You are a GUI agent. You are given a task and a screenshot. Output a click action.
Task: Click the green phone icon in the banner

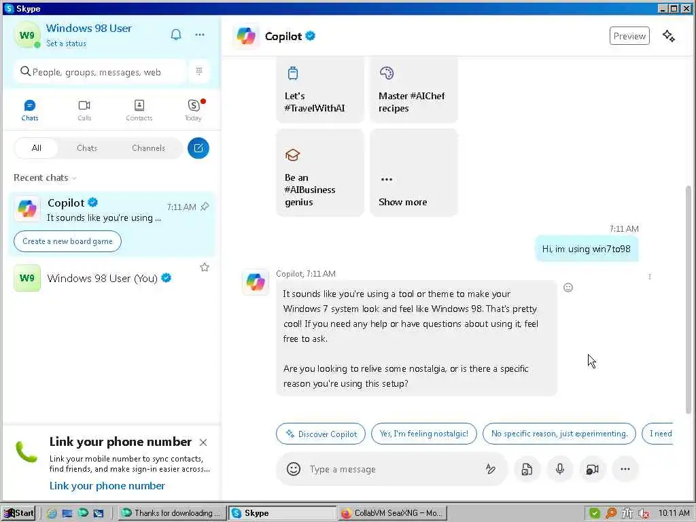tap(27, 452)
